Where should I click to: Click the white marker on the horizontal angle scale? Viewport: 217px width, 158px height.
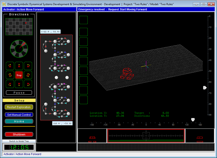click(193, 120)
